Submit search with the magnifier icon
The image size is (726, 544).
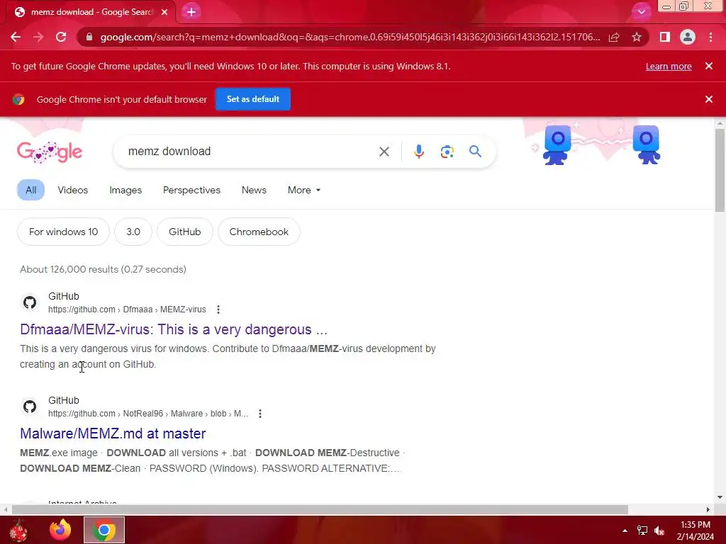coord(475,152)
